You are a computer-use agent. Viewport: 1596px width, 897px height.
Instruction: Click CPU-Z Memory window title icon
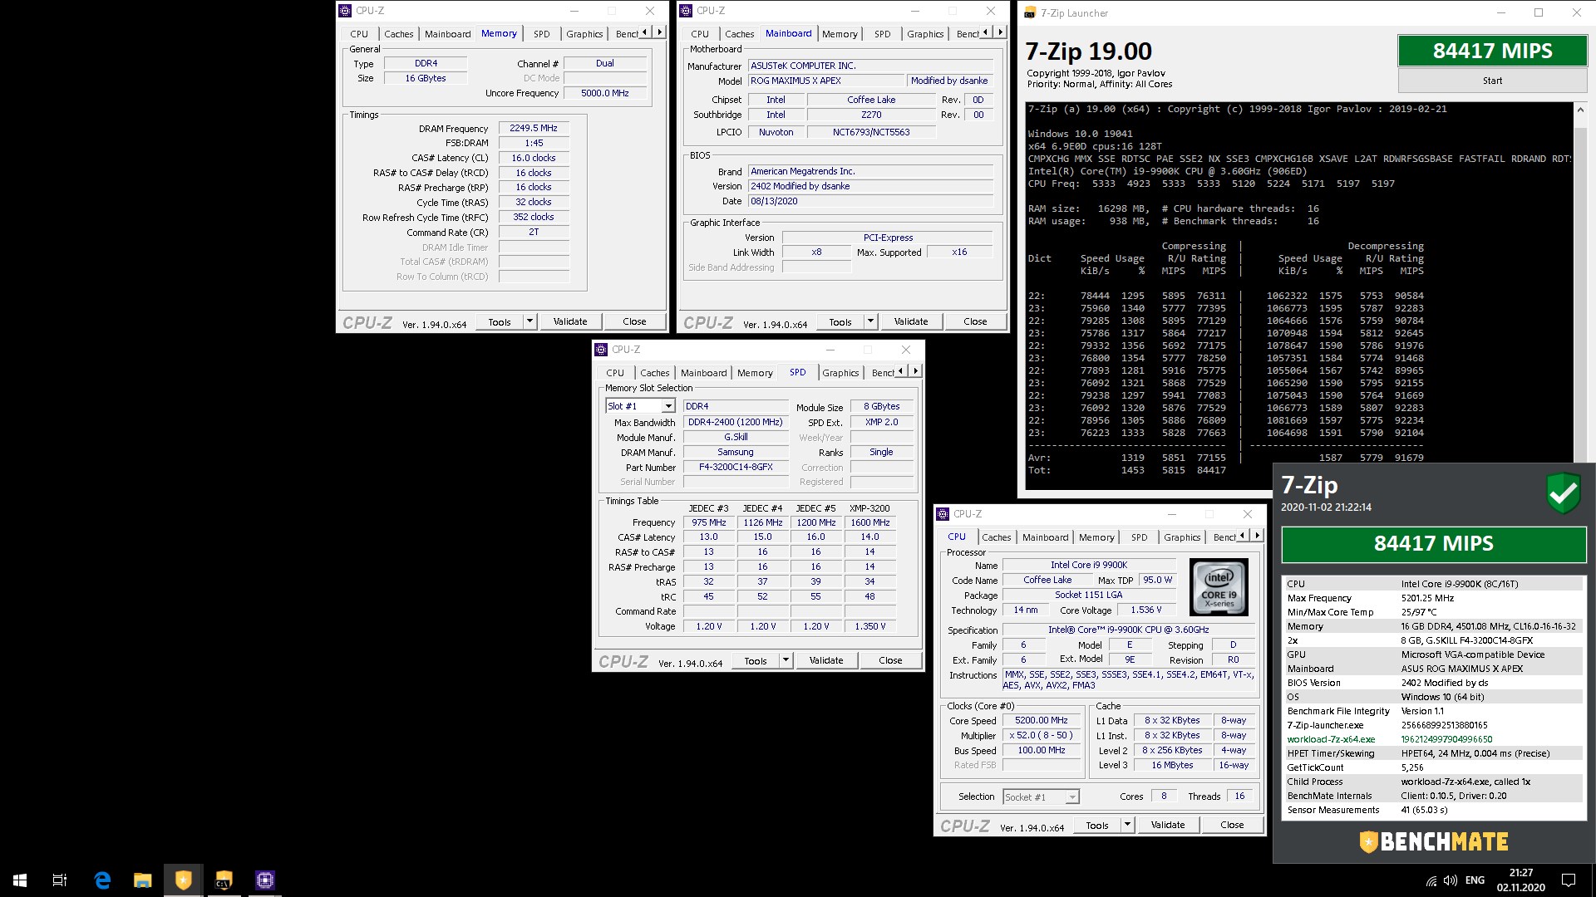point(345,11)
